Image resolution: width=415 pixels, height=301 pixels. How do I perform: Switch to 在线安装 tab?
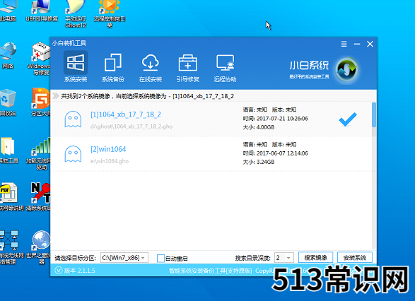click(151, 68)
